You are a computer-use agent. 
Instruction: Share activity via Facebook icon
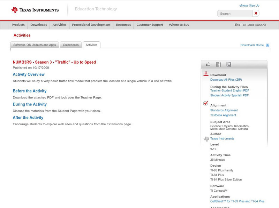point(218,64)
